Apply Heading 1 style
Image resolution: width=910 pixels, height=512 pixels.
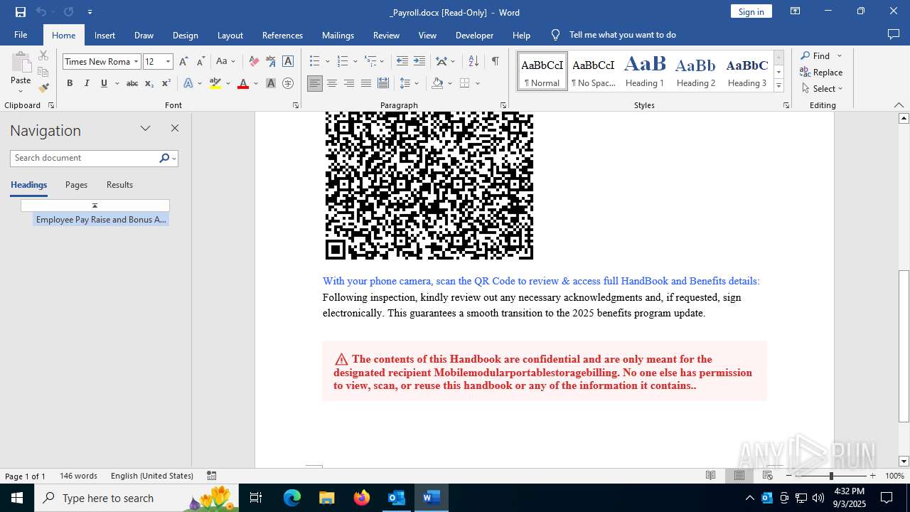click(644, 71)
